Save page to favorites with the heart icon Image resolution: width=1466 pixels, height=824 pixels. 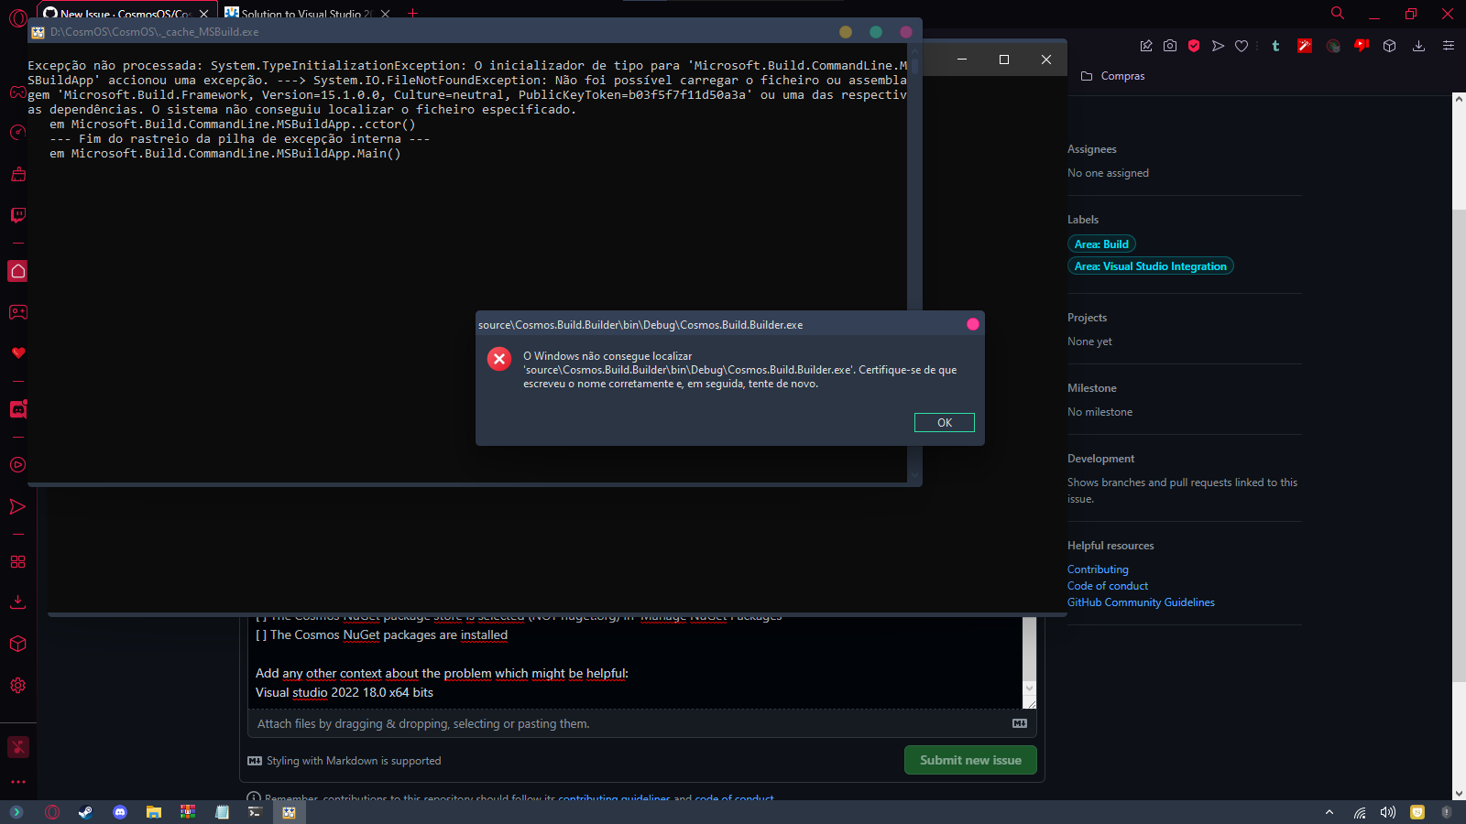point(1242,45)
